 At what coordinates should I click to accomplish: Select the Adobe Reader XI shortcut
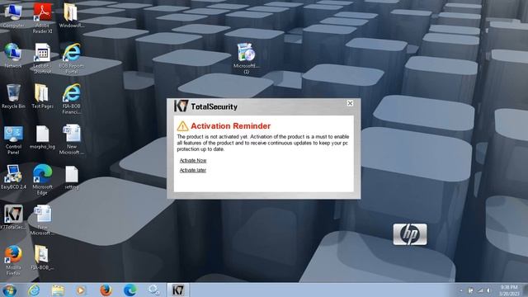pos(42,18)
